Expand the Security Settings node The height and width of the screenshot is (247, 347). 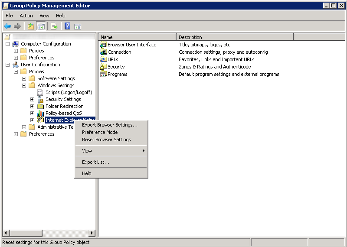click(32, 99)
